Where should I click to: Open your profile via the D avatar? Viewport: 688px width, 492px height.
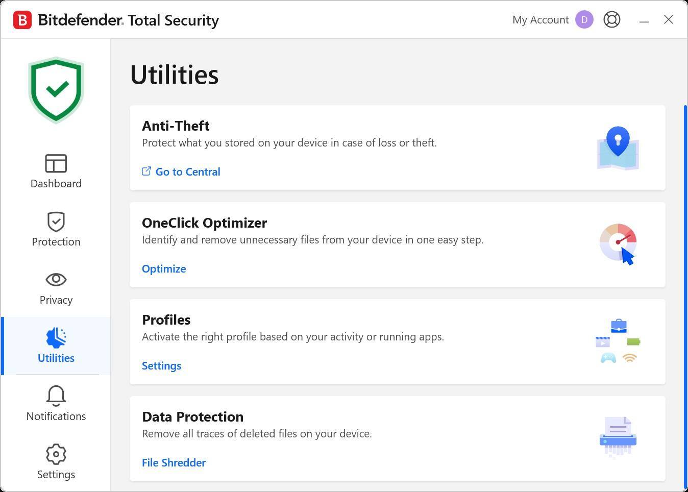[x=584, y=19]
